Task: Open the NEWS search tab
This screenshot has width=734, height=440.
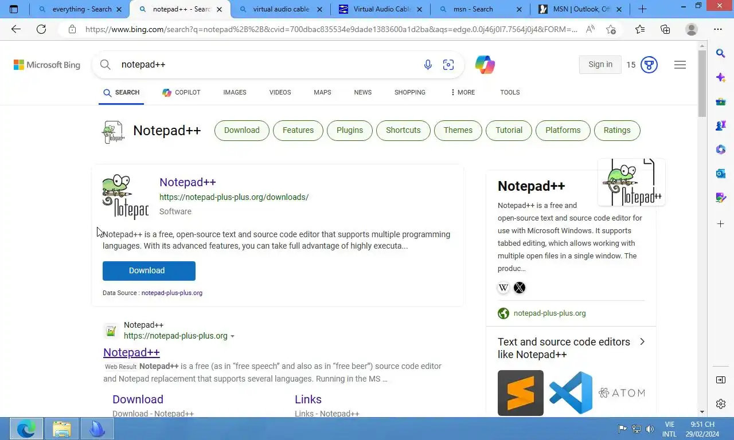Action: coord(362,92)
